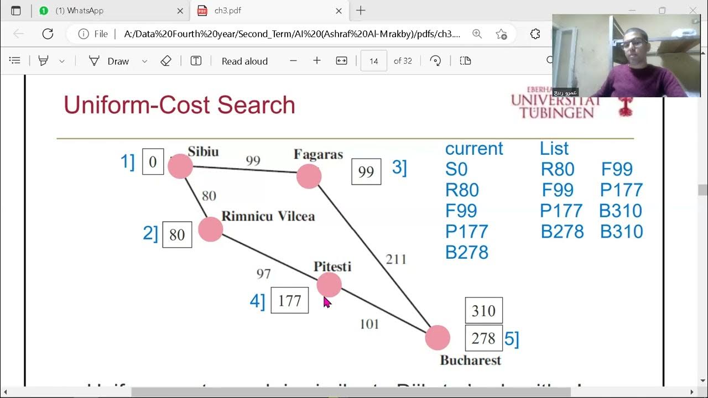Click the Fagaras node label

pos(319,154)
